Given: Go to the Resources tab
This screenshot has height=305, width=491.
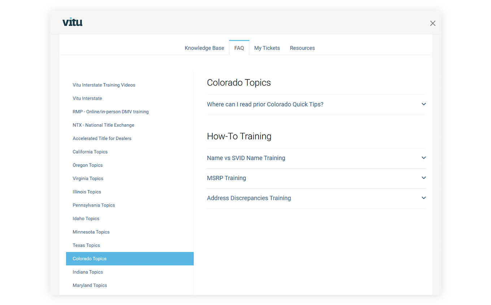Looking at the screenshot, I should point(302,48).
